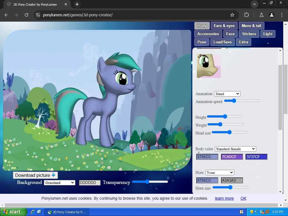Open the browser extensions puzzle icon

click(x=246, y=15)
